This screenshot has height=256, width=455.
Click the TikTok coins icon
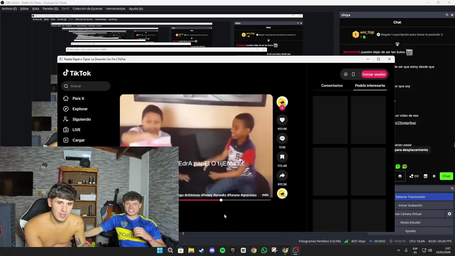346,74
